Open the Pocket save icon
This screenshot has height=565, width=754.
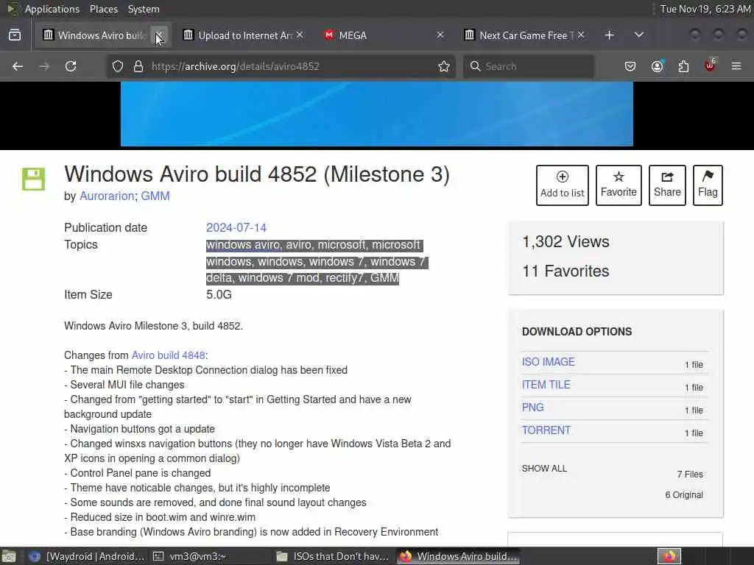[x=630, y=66]
